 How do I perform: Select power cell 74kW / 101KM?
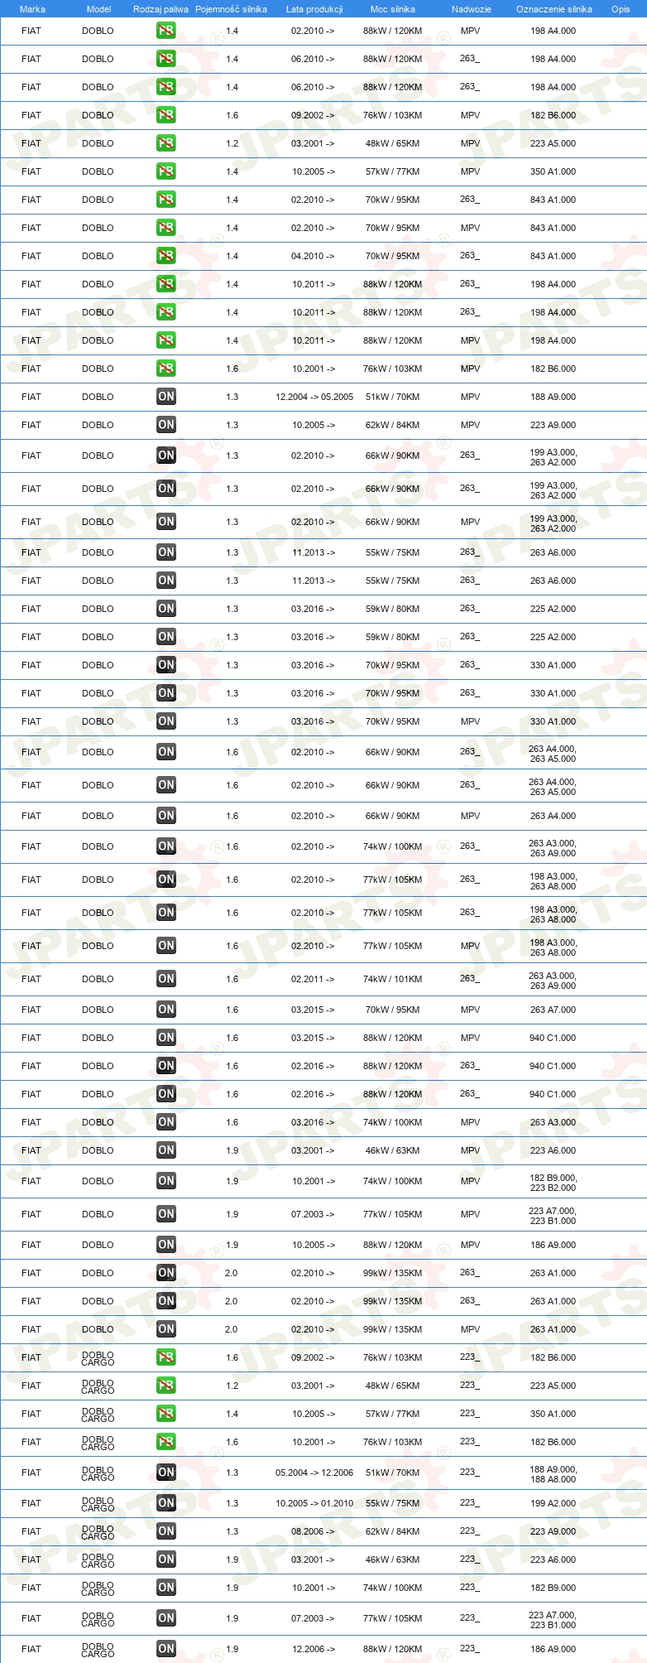393,979
